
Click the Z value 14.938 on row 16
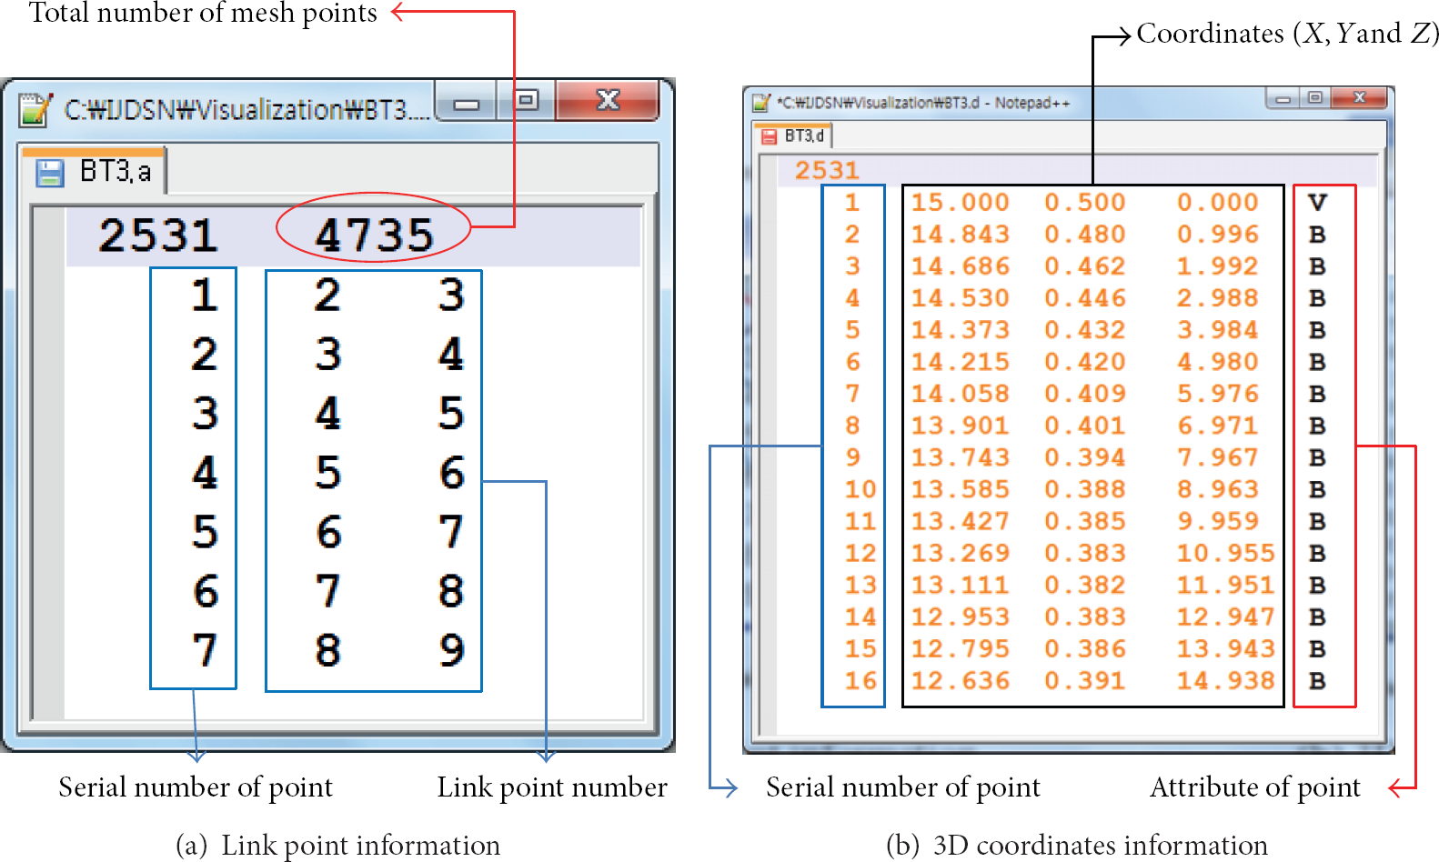click(1226, 681)
